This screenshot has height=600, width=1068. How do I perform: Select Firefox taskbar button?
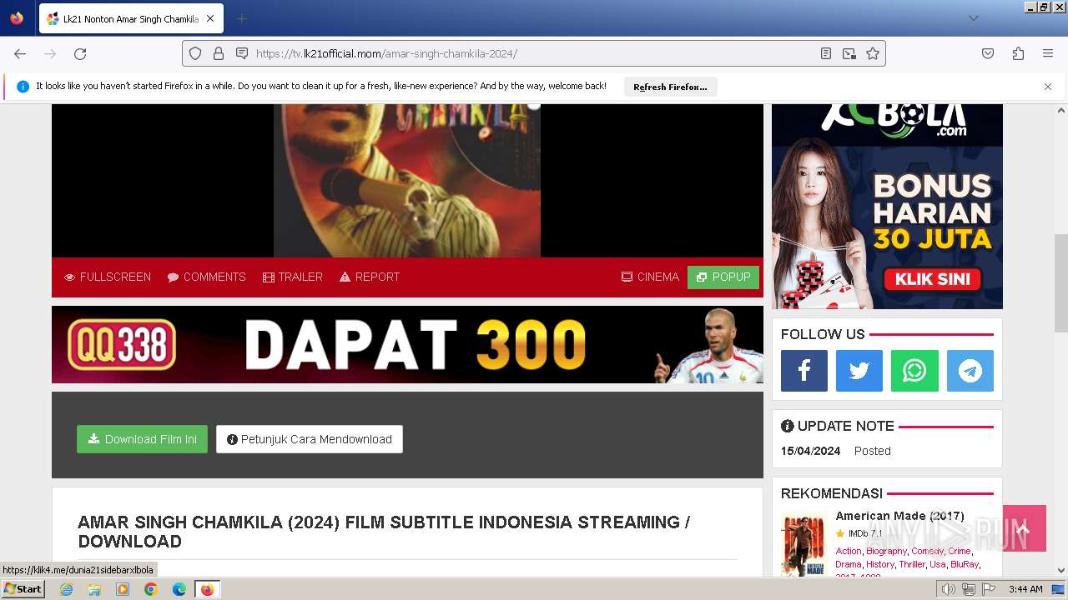tap(207, 589)
